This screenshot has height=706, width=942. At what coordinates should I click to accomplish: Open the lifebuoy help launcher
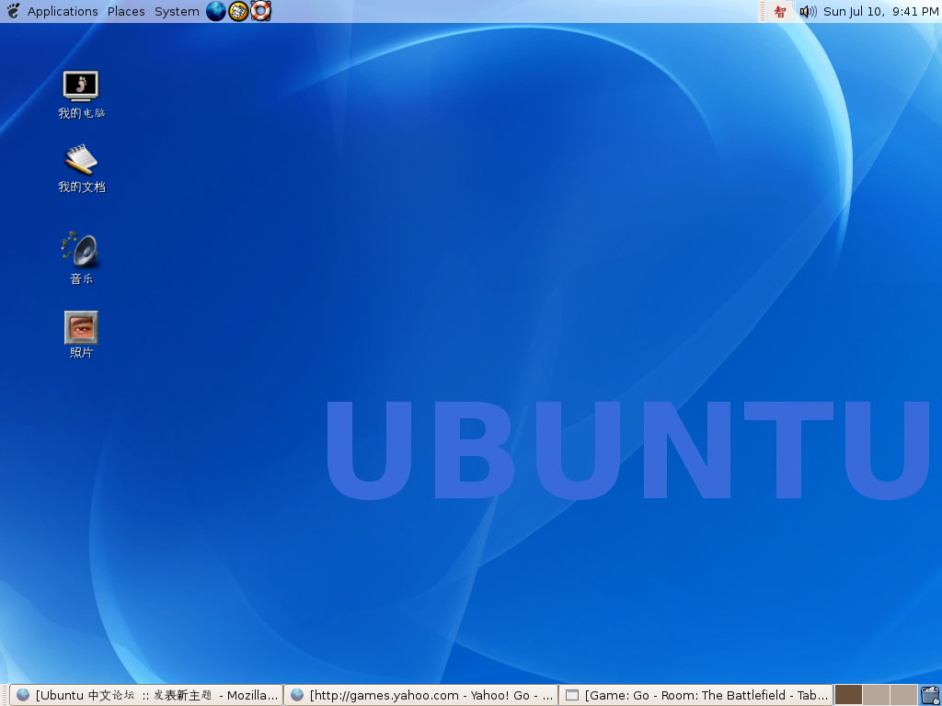[260, 11]
